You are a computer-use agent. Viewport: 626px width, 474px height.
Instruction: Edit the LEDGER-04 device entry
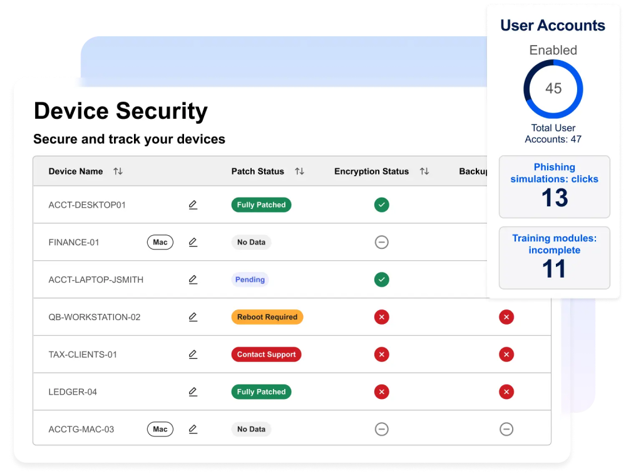pyautogui.click(x=193, y=392)
